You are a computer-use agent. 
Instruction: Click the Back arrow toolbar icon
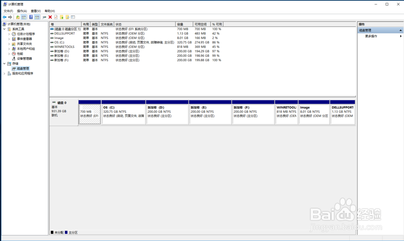coord(4,17)
